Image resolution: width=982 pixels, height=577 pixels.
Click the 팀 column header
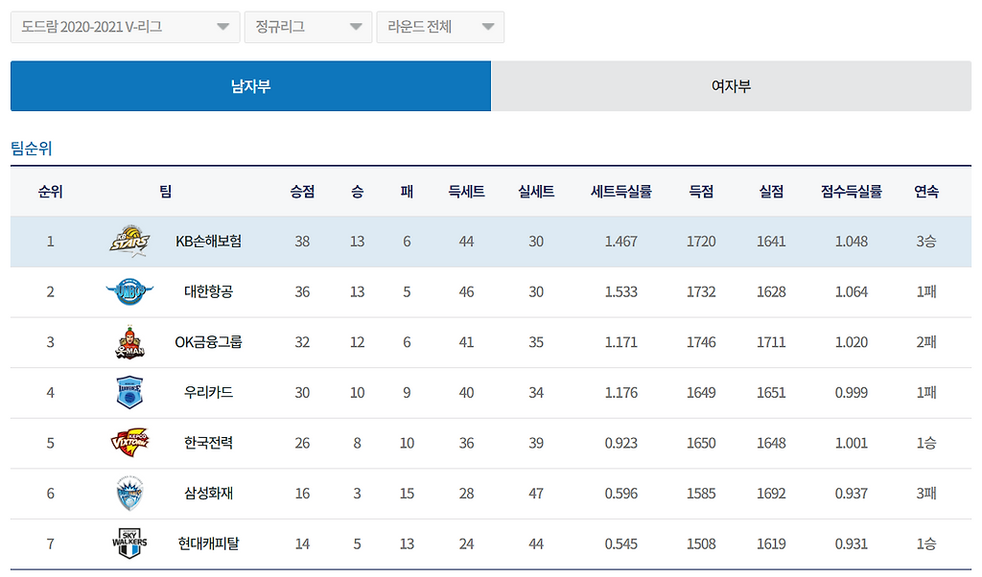165,192
